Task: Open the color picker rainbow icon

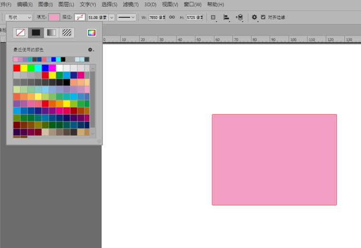Action: click(x=92, y=33)
